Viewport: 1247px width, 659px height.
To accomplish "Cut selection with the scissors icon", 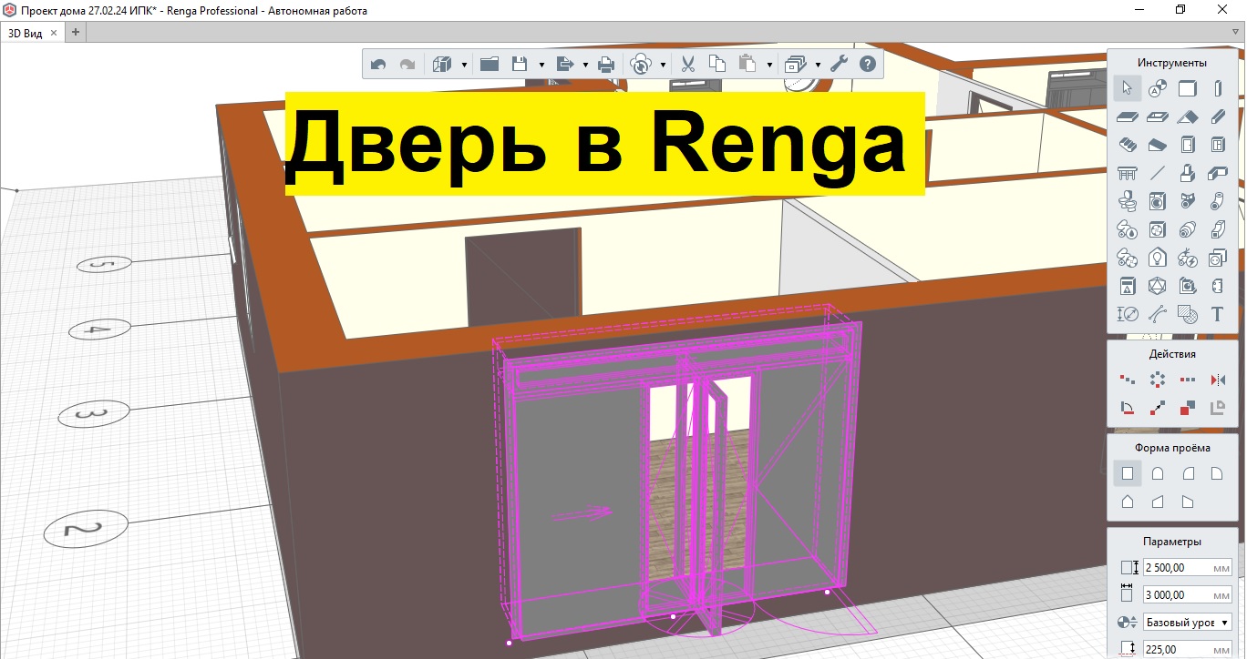I will pos(688,65).
